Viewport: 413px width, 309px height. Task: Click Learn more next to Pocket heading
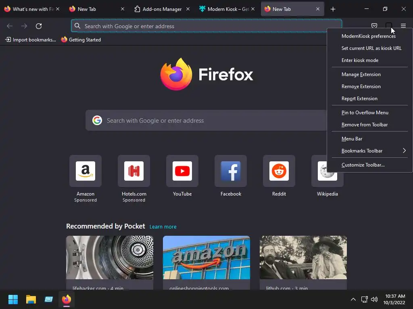click(163, 227)
